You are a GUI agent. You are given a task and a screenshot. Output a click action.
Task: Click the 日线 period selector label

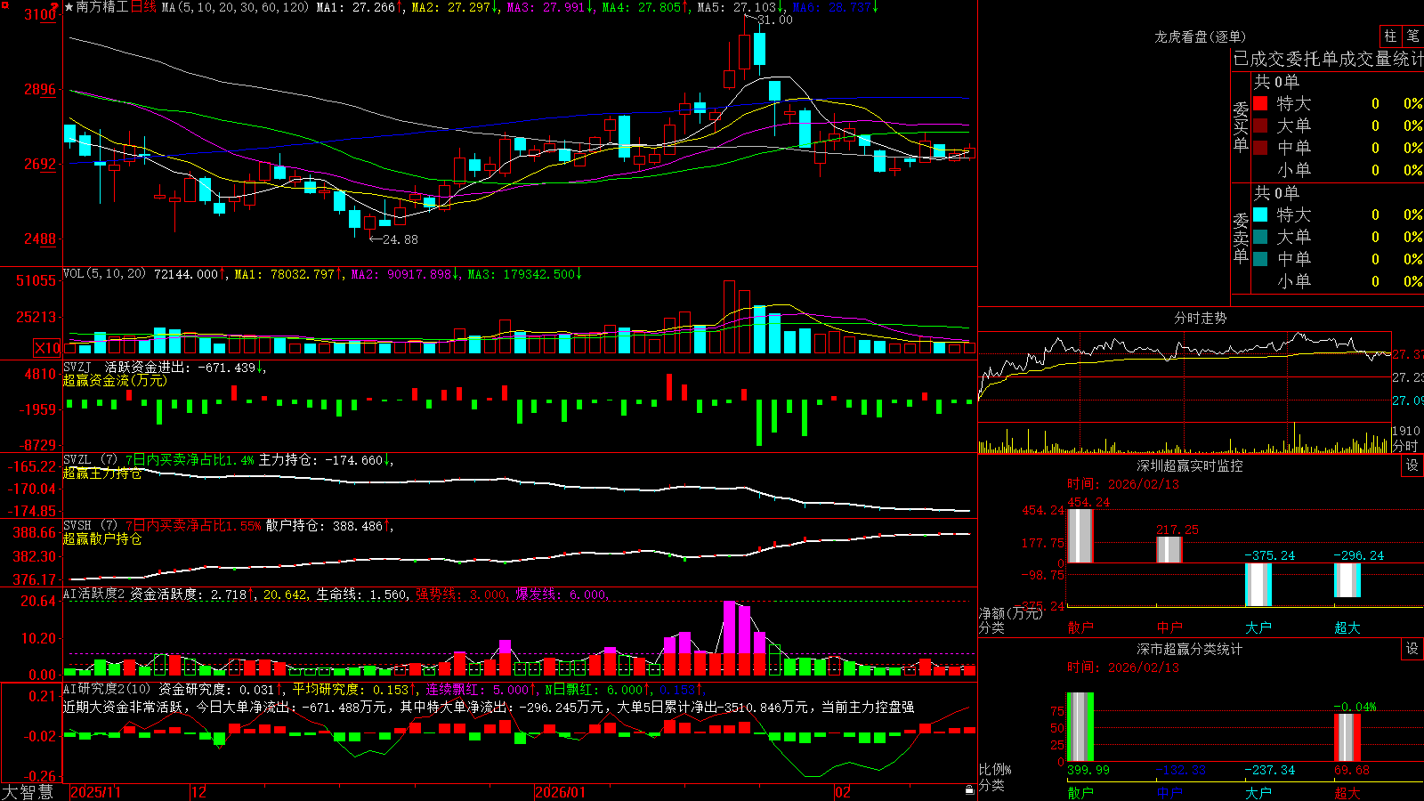(143, 7)
